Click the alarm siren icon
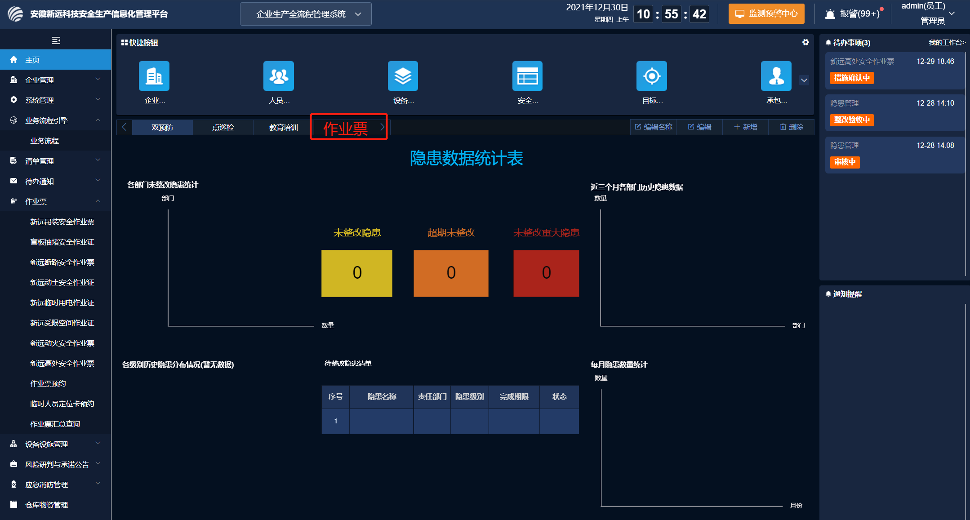970x520 pixels. coord(830,14)
